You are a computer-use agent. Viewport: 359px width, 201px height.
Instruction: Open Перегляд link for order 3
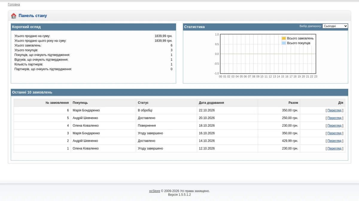click(334, 133)
